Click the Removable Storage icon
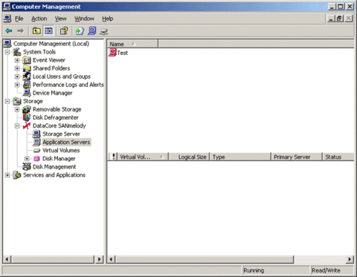This screenshot has height=277, width=357. [x=27, y=109]
